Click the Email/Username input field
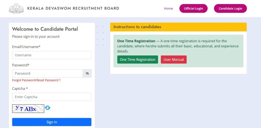Image resolution: width=261 pixels, height=128 pixels. tap(52, 55)
